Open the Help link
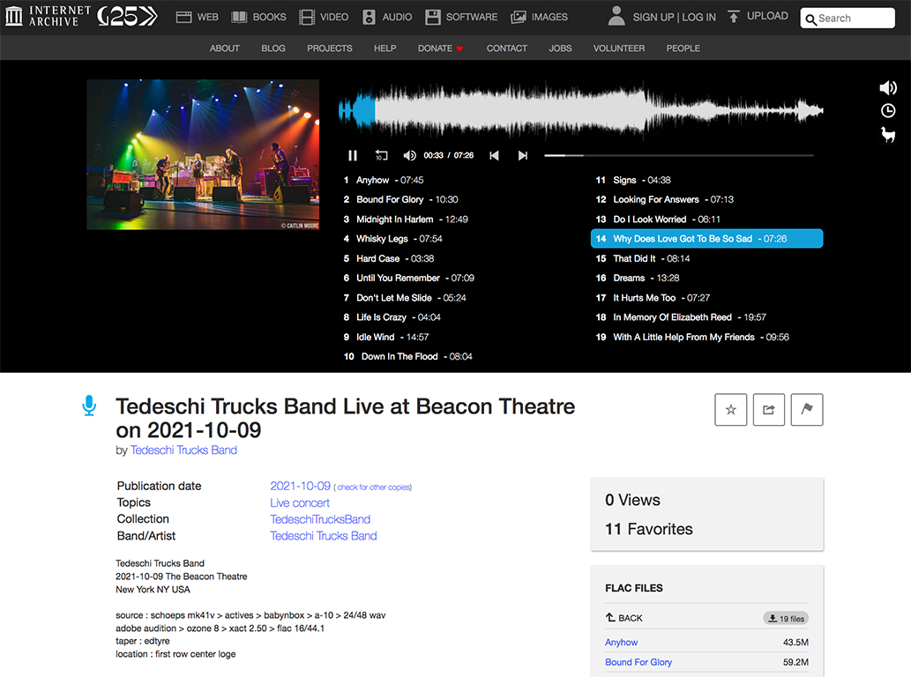 [385, 48]
